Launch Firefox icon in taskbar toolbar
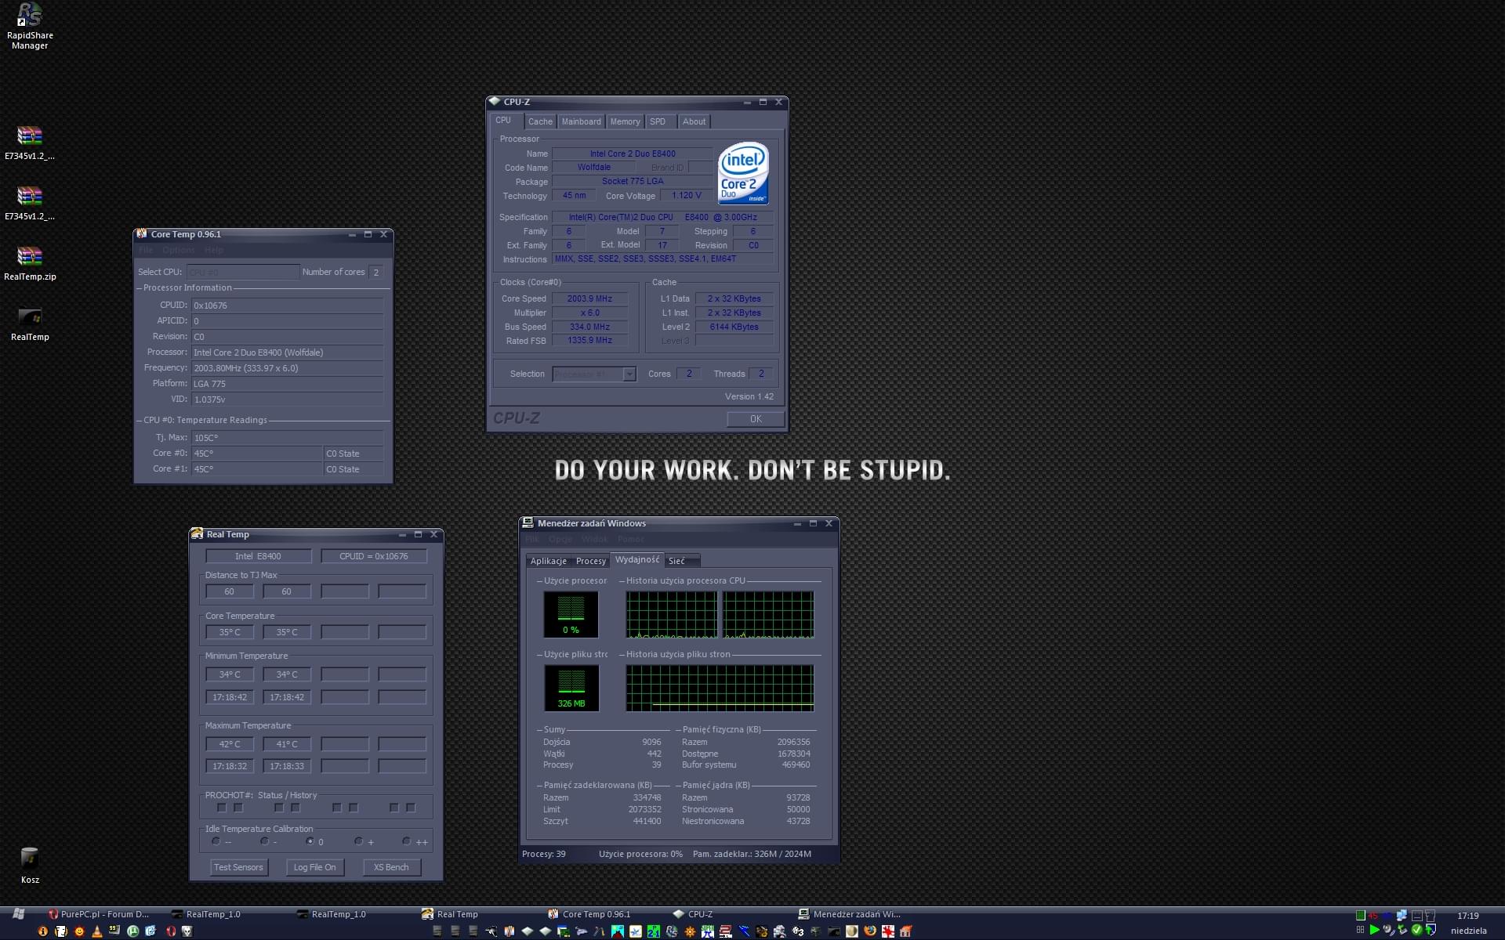 click(x=869, y=931)
